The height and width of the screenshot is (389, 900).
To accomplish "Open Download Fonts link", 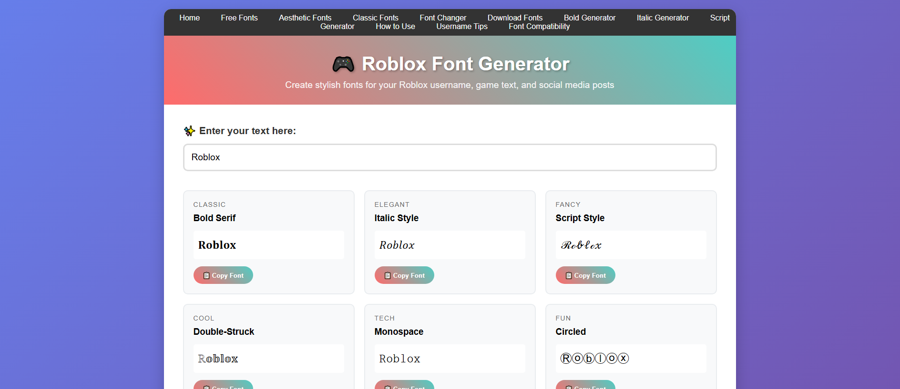I will coord(515,18).
